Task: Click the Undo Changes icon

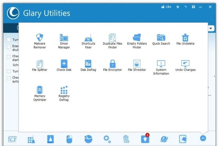Action: coord(185,65)
